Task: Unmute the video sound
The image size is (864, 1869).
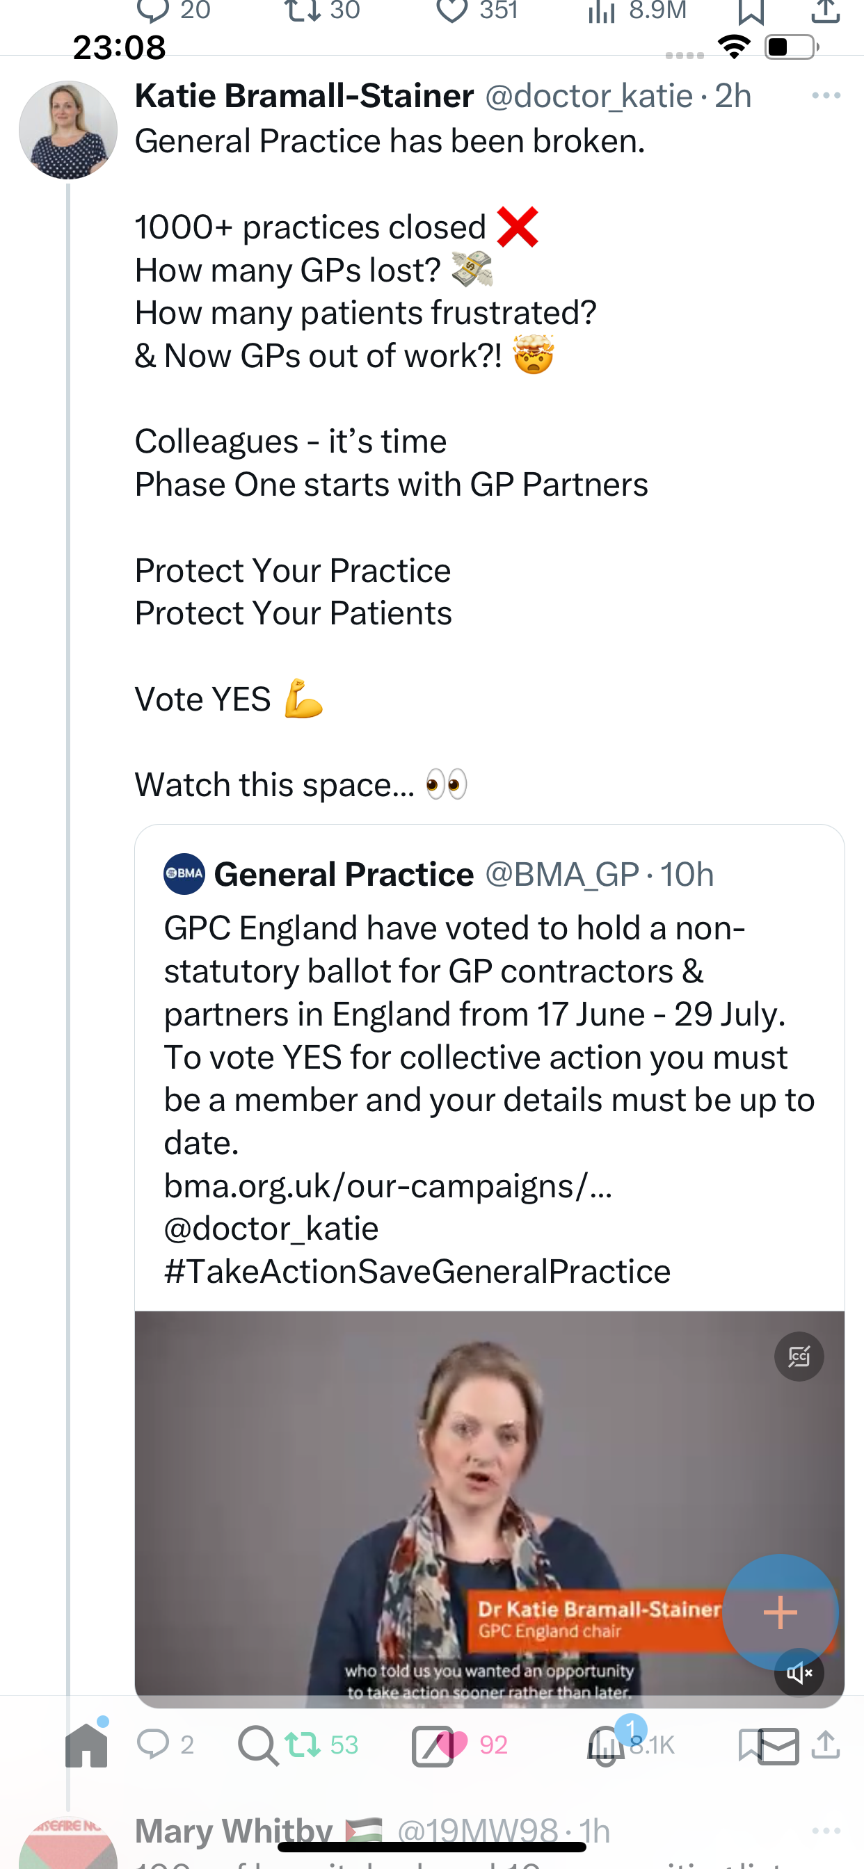Action: point(799,1674)
